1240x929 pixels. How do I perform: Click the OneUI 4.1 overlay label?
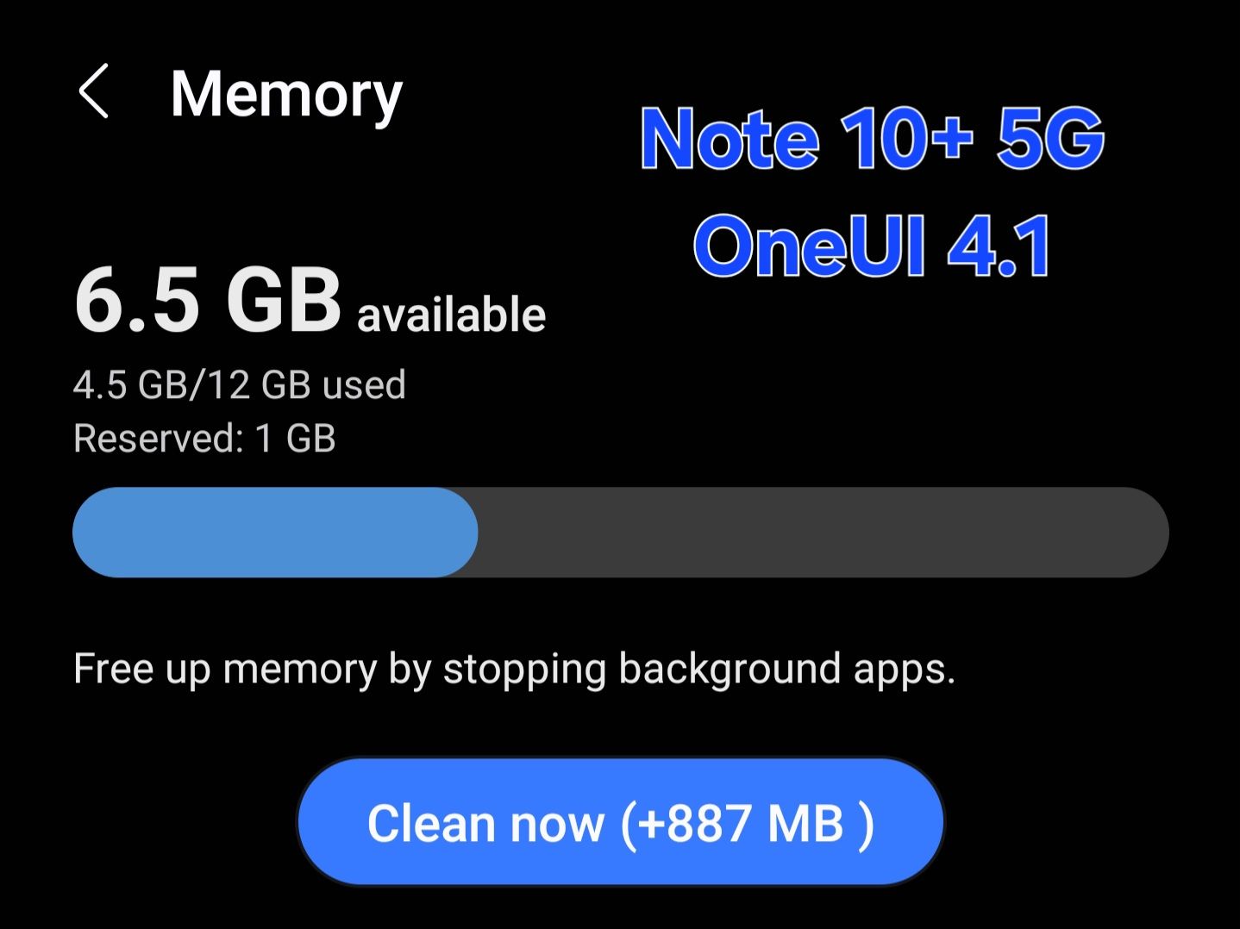point(872,246)
